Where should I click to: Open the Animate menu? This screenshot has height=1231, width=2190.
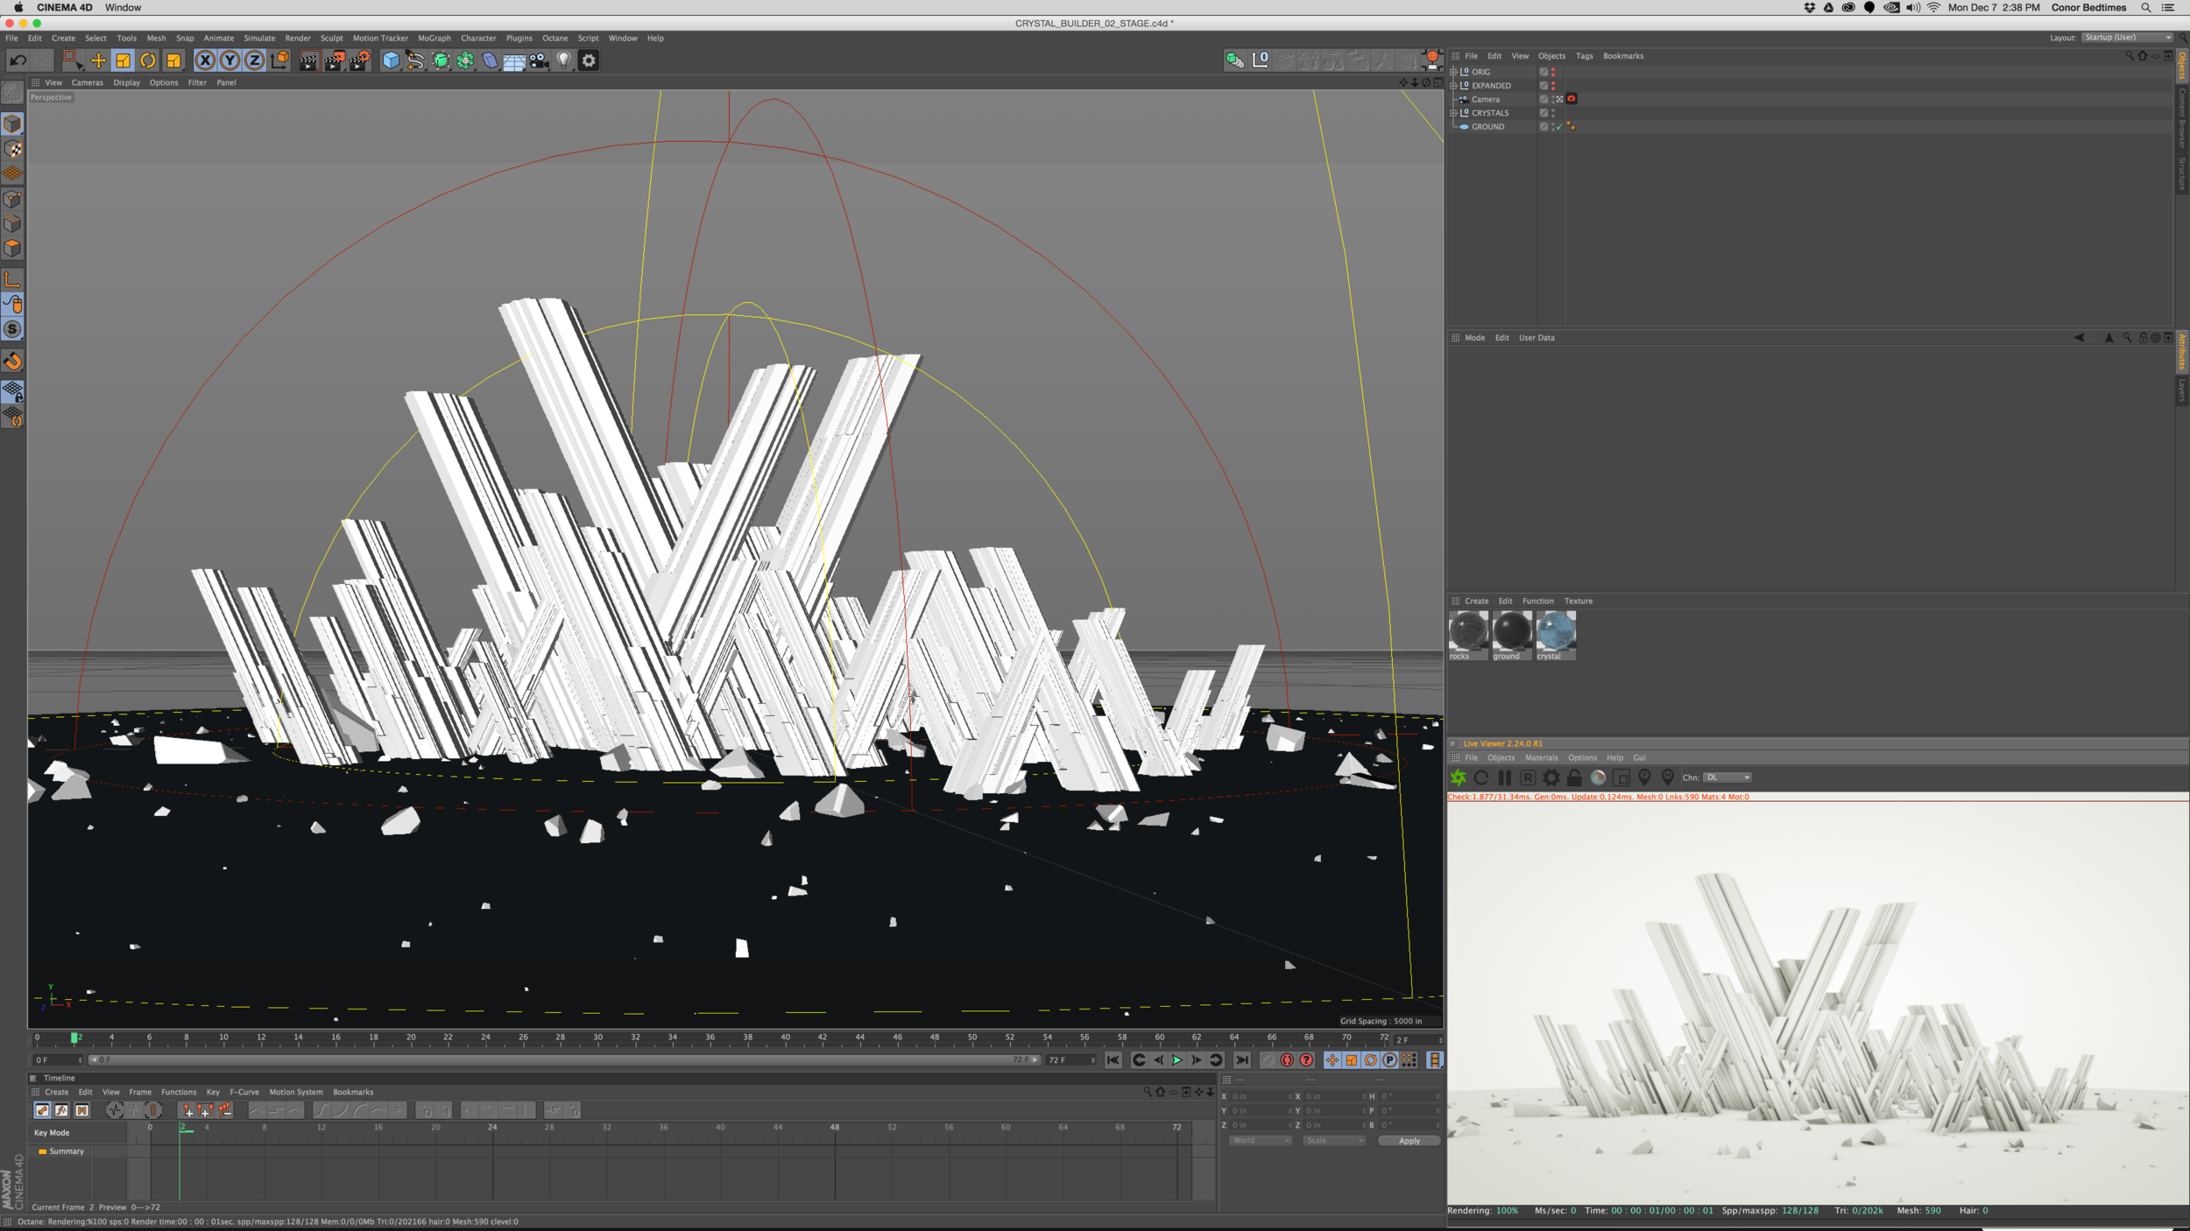218,38
